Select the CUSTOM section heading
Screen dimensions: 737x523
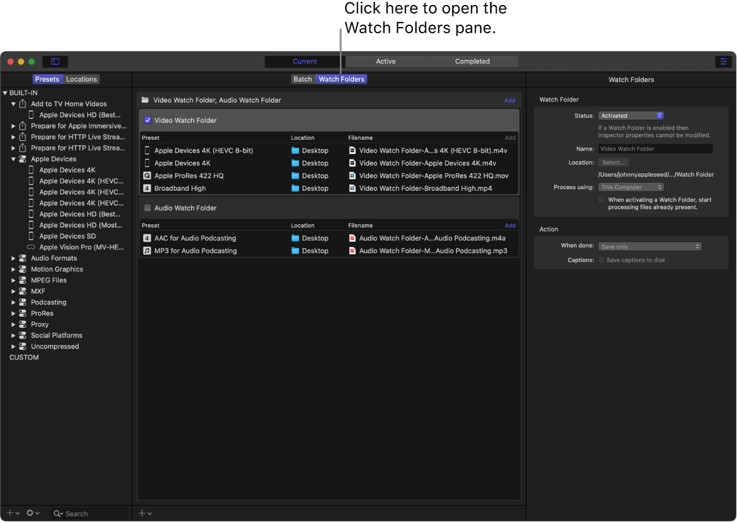coord(24,358)
